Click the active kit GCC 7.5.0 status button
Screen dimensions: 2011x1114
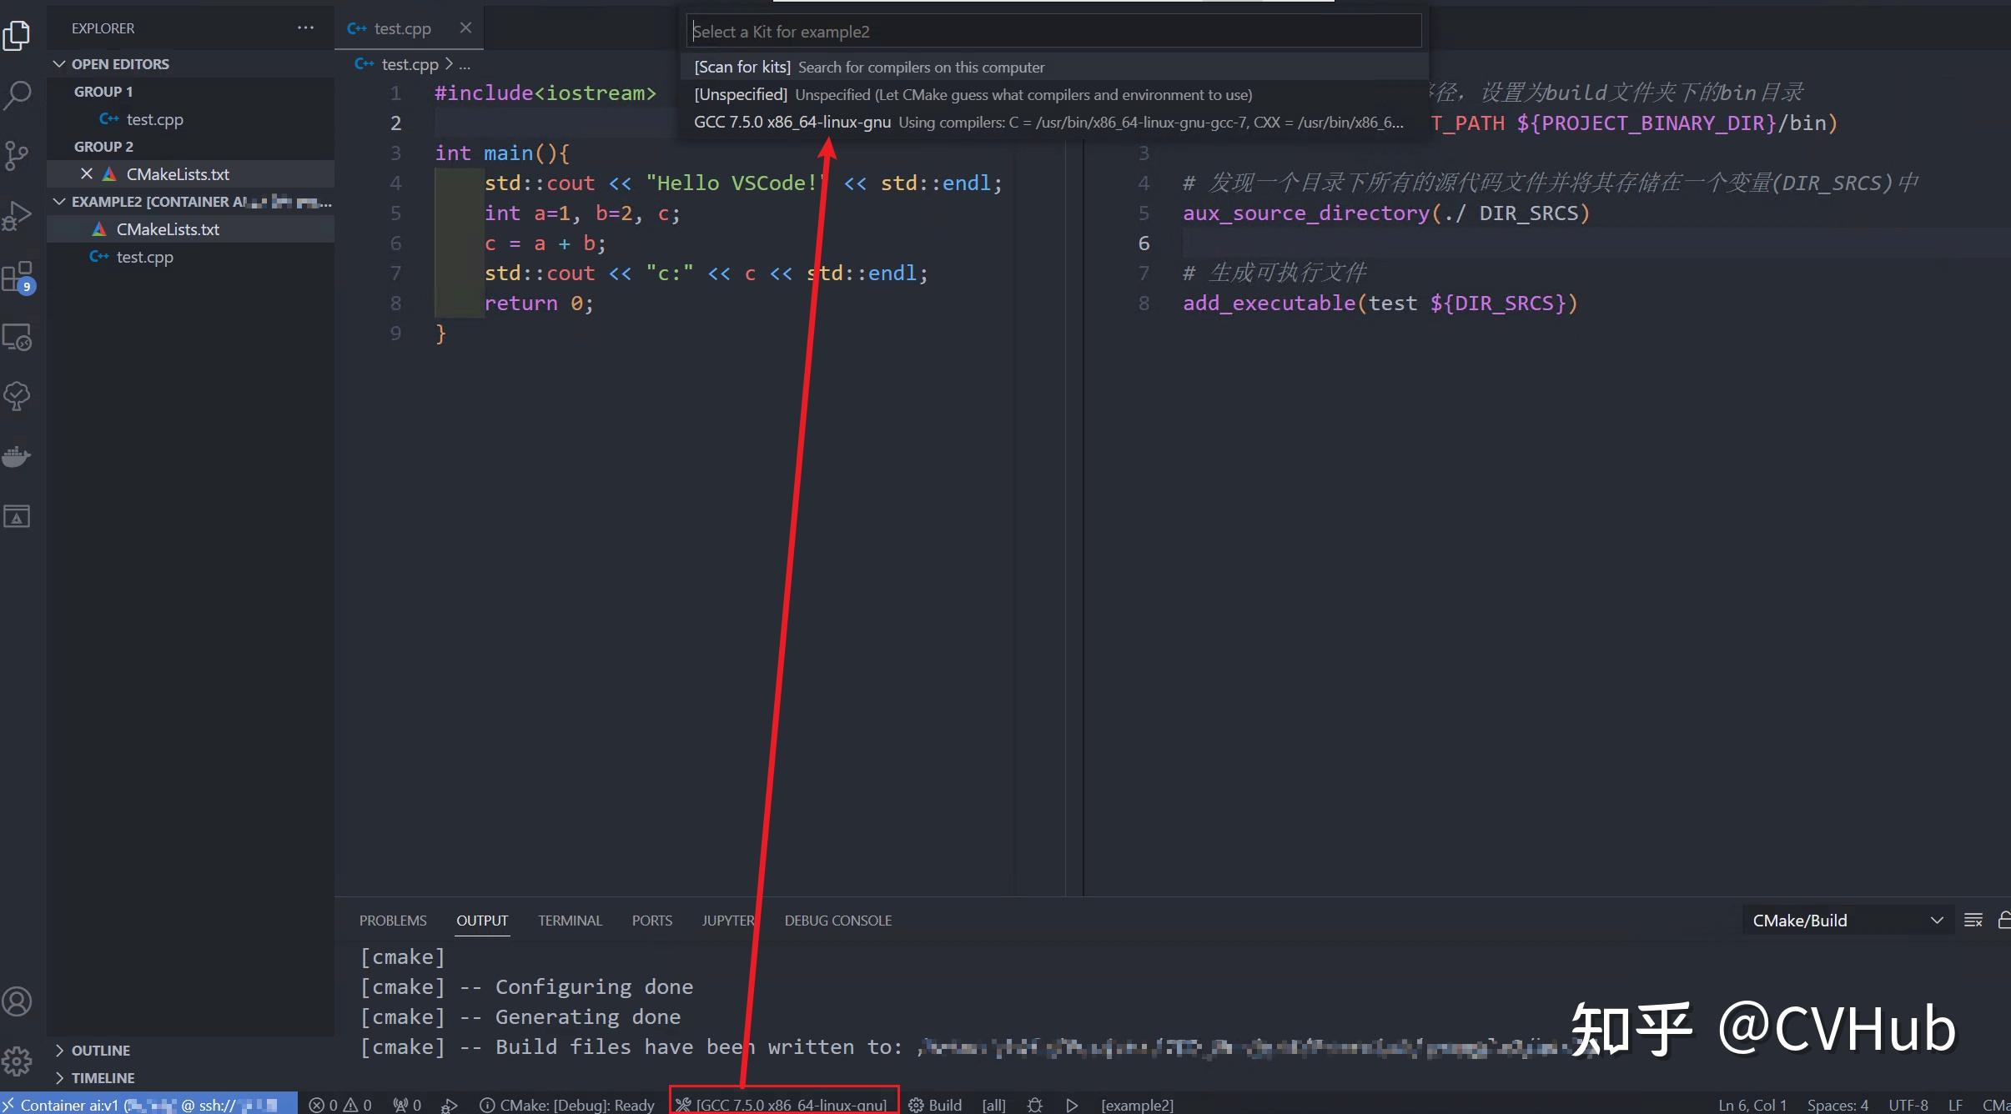pos(784,1105)
